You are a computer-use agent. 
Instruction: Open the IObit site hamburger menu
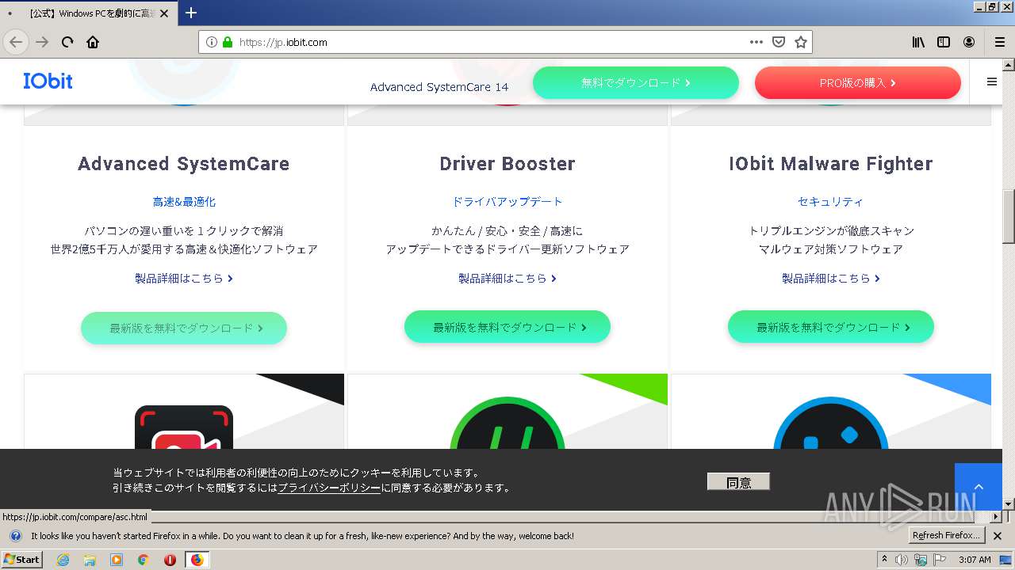(x=991, y=82)
